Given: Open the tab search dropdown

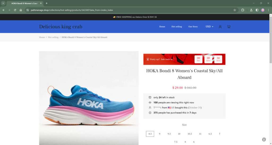Looking at the screenshot, I should pyautogui.click(x=3, y=3).
